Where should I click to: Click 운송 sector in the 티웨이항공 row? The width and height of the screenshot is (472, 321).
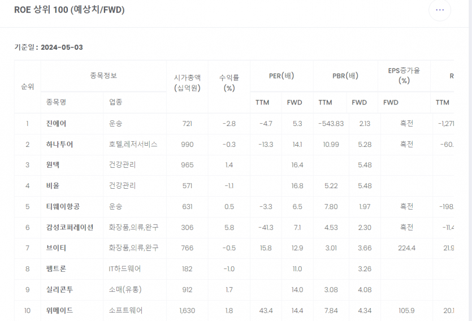point(115,207)
